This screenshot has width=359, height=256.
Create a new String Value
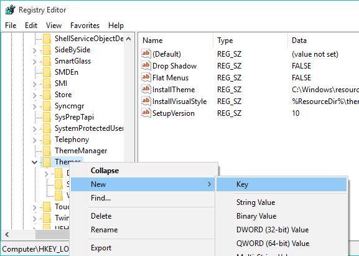(x=281, y=202)
